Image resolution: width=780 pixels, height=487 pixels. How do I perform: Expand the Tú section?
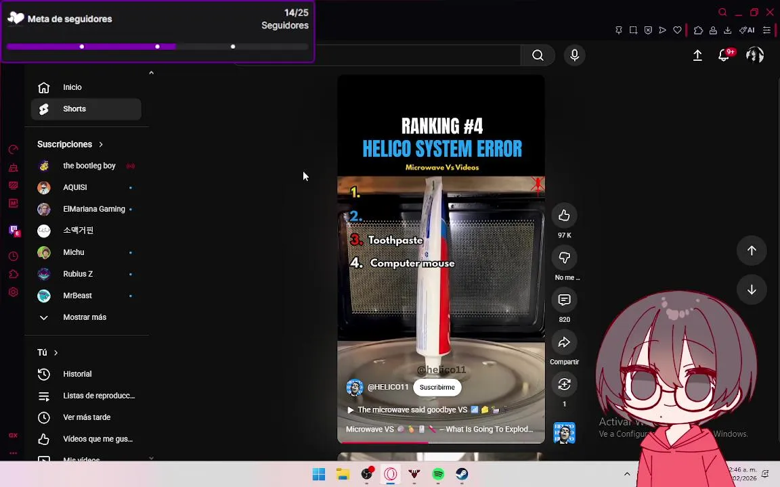click(x=48, y=352)
